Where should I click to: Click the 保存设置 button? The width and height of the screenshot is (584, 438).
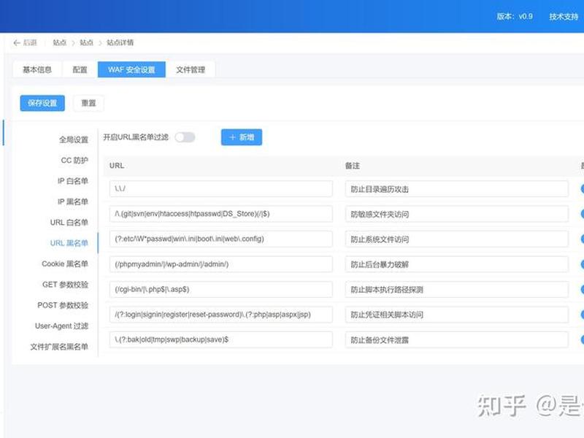tap(42, 103)
